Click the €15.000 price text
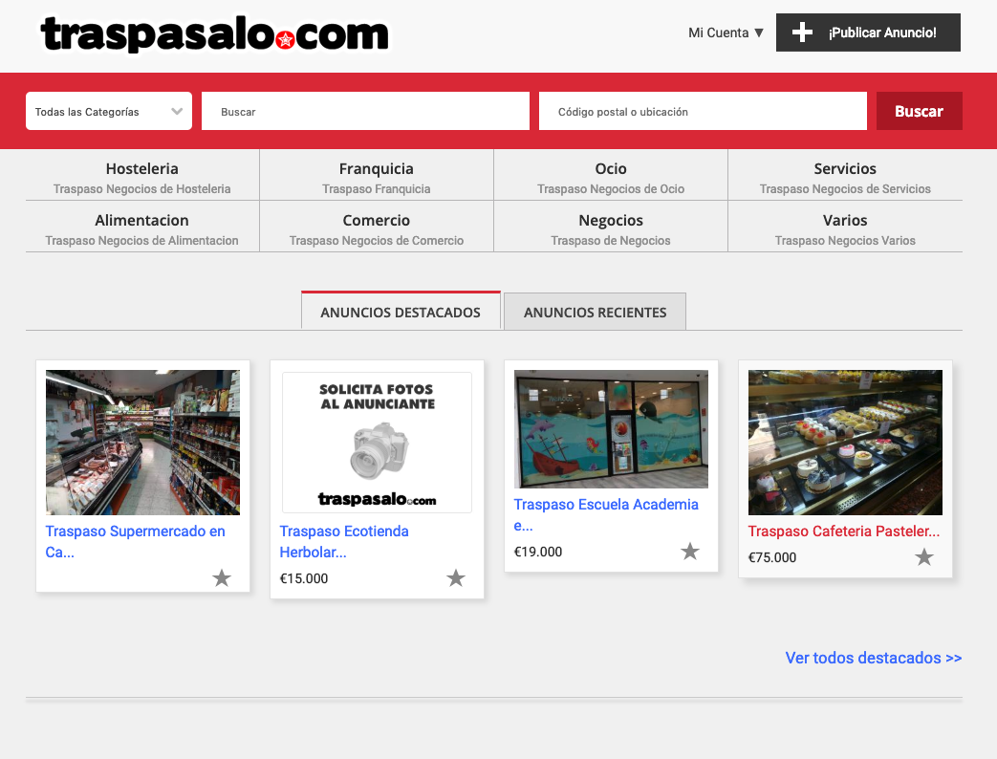This screenshot has width=997, height=759. tap(304, 578)
